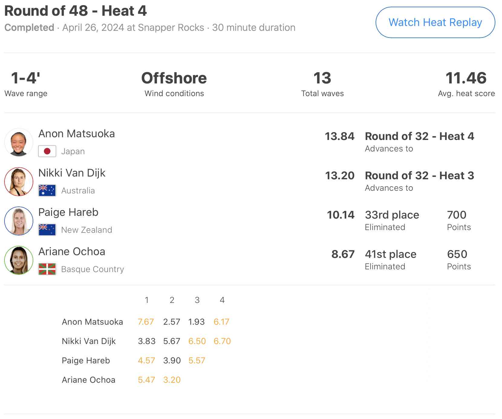Viewport: 502px width, 419px height.
Task: Click Nikki Van Dijk's 6.70 wave score
Action: coord(222,341)
